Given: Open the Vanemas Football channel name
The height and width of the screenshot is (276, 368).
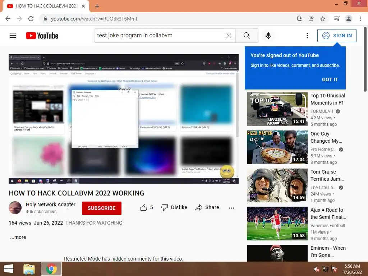Looking at the screenshot, I should [x=328, y=226].
